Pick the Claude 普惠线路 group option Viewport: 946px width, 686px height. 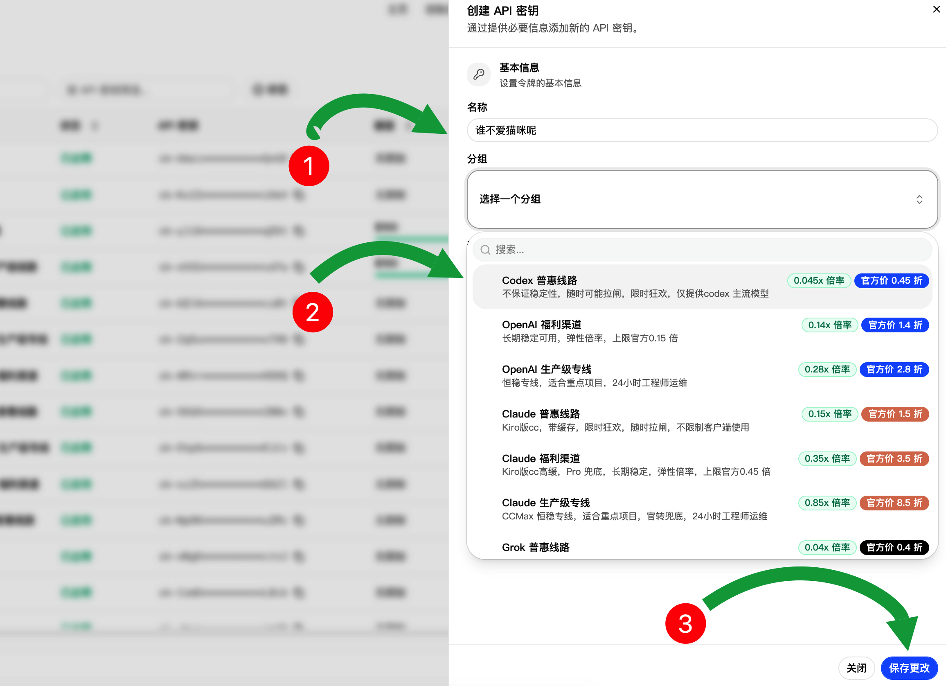(x=702, y=420)
